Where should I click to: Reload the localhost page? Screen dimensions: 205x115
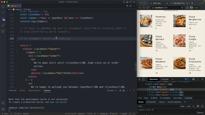(148, 8)
